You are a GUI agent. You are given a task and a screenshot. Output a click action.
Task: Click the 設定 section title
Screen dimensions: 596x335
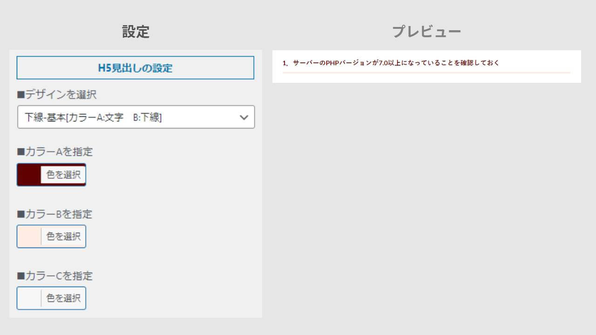(135, 32)
